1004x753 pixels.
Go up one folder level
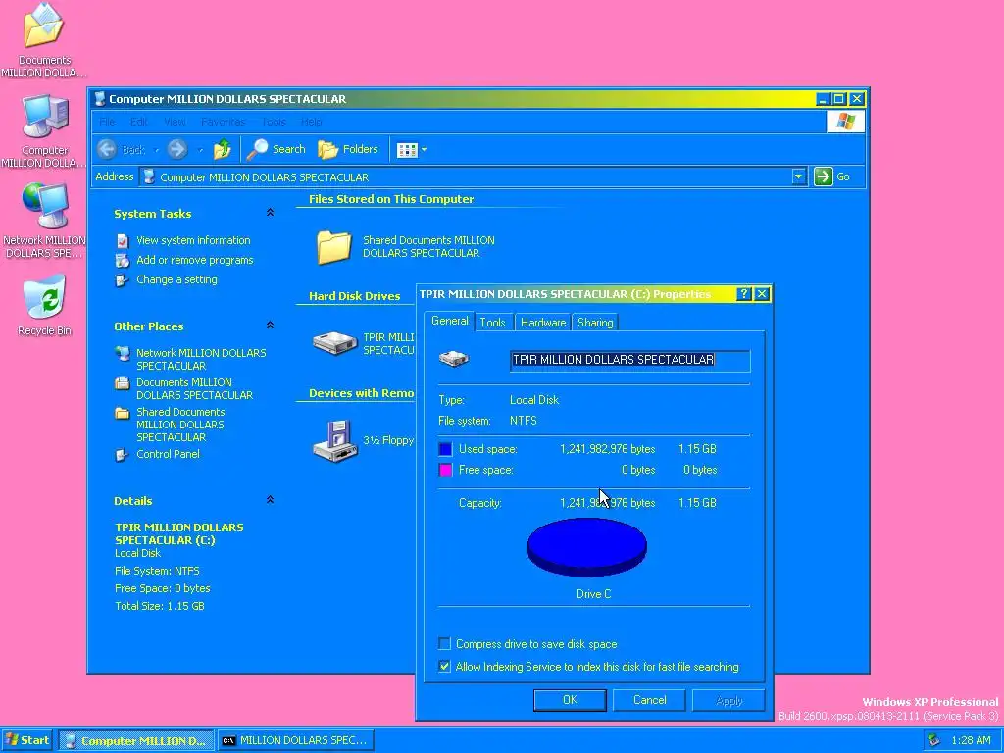point(223,149)
